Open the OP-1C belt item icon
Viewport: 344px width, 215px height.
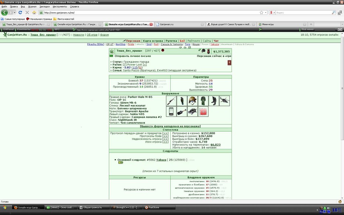(182, 101)
